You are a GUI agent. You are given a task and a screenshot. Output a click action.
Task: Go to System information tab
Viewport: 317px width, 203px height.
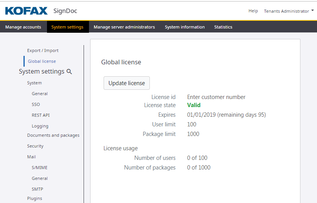tap(184, 27)
